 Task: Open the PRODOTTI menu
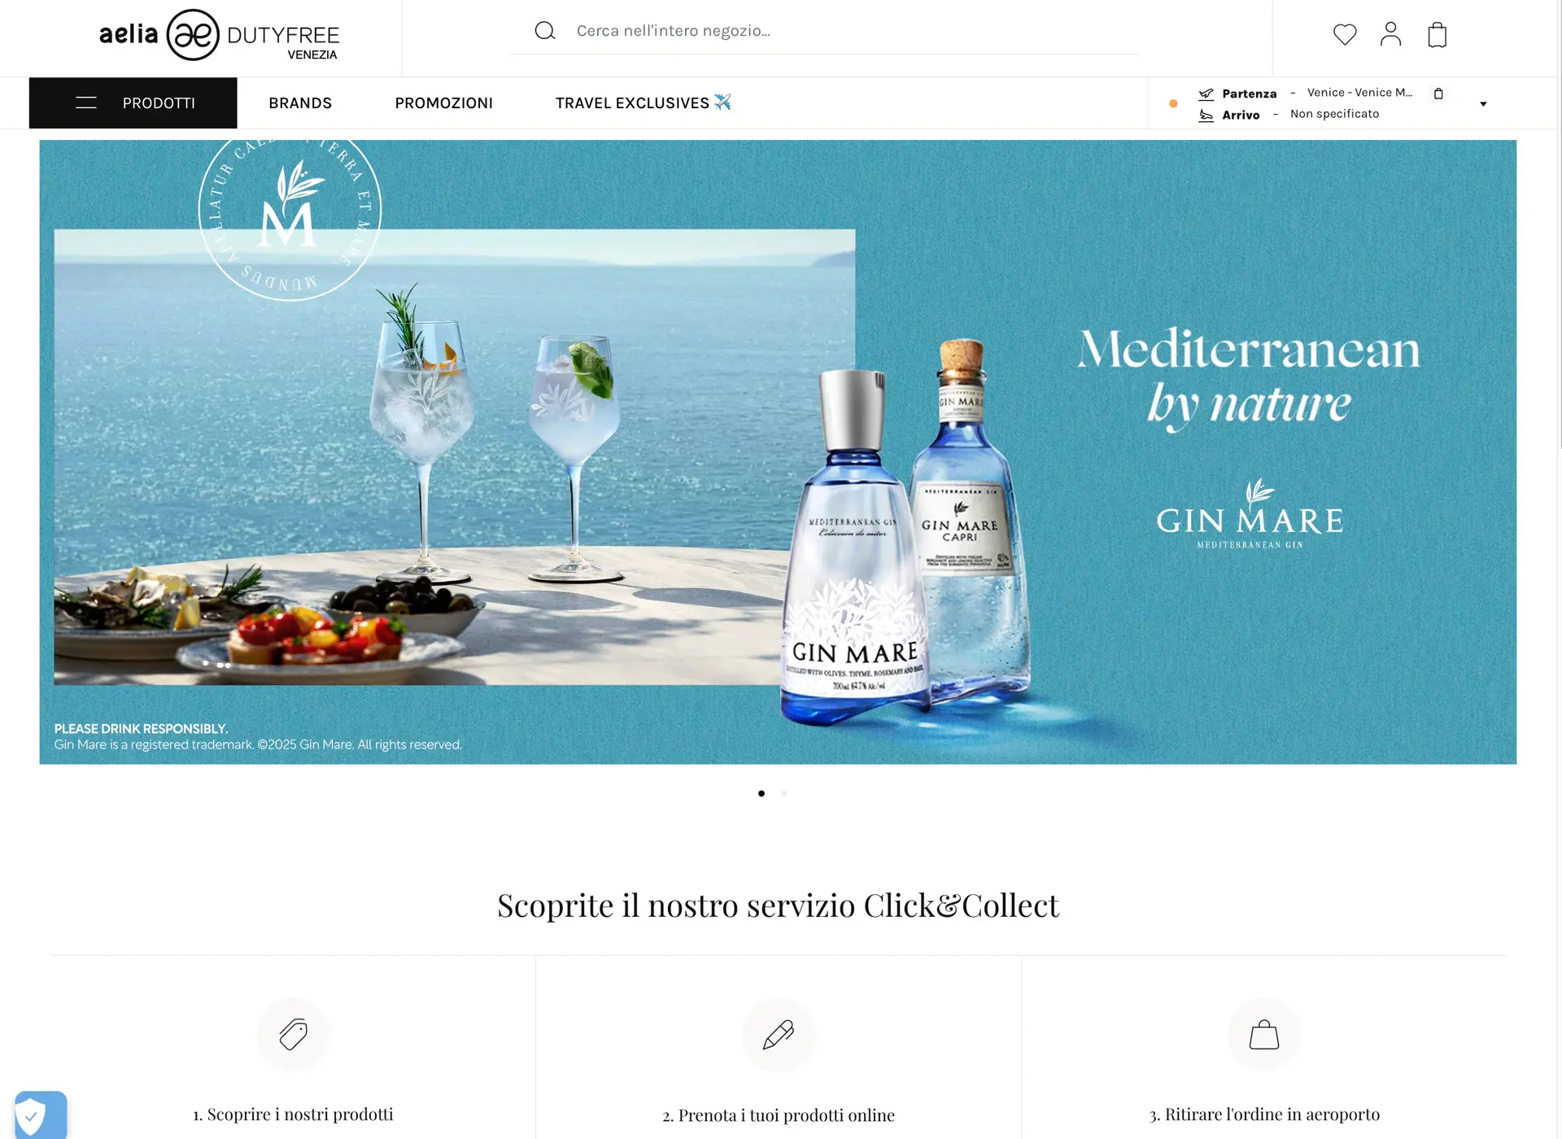(x=133, y=103)
